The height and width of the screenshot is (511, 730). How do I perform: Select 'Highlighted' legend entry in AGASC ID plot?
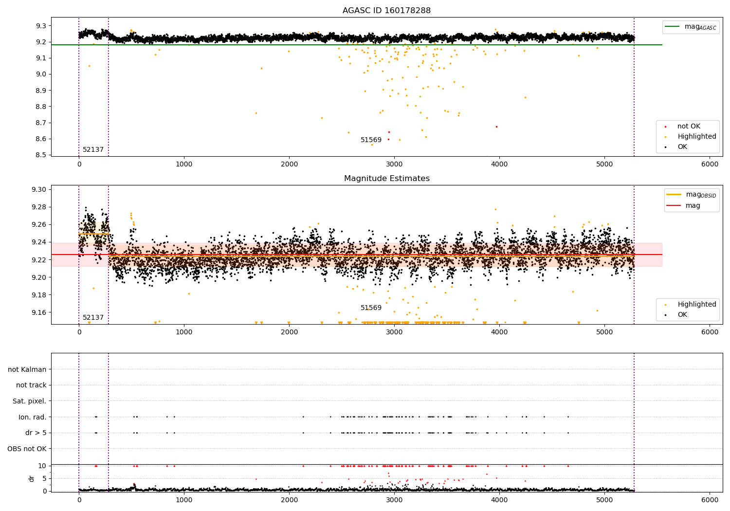(696, 137)
